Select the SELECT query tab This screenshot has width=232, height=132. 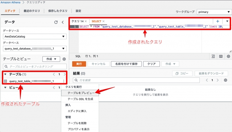coord(96,21)
